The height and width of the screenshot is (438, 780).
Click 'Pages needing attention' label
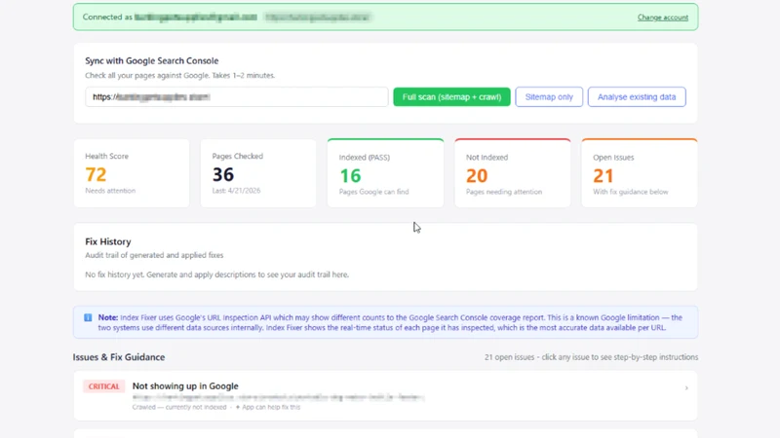point(504,192)
